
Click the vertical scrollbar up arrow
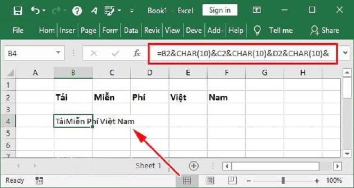347,73
